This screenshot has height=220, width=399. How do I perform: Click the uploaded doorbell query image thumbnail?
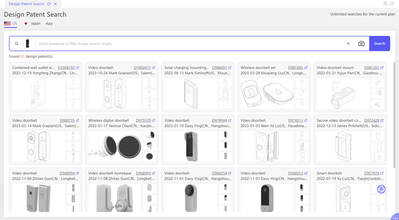point(28,43)
